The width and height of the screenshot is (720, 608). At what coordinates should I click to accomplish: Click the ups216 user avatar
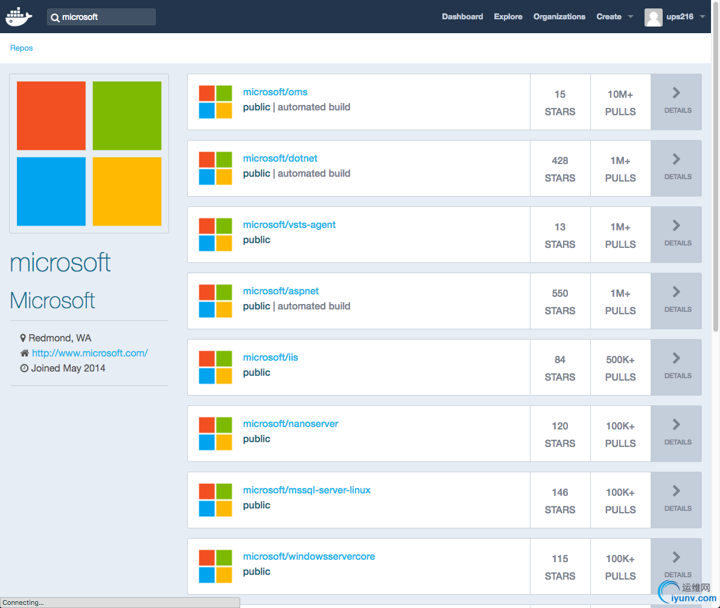point(653,17)
